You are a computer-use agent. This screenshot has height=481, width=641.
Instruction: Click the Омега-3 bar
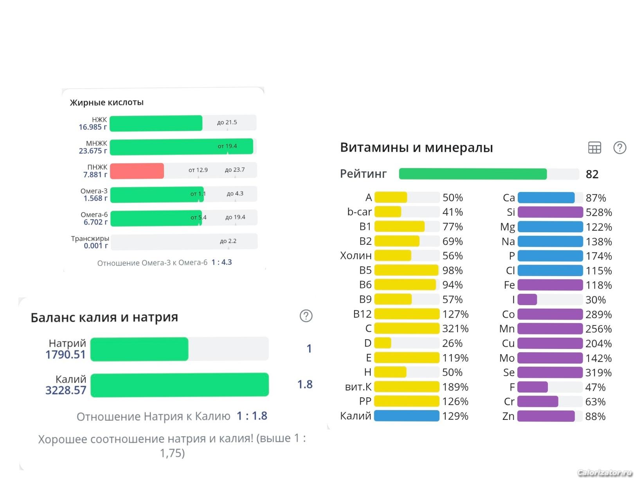click(x=157, y=195)
